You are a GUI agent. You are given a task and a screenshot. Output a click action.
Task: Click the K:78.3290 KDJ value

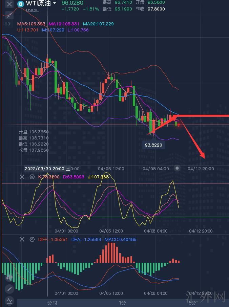49,177
